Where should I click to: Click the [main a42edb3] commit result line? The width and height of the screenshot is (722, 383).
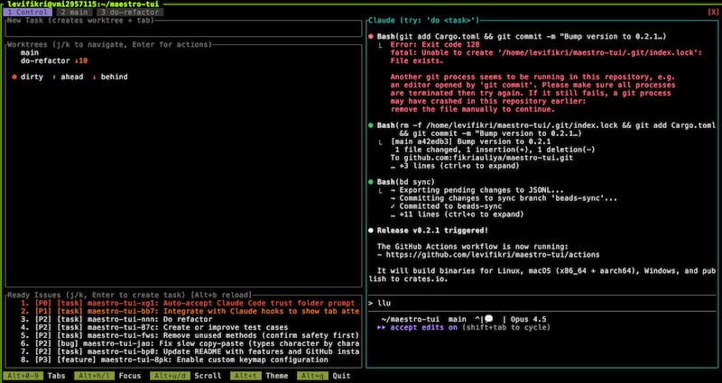coord(470,141)
